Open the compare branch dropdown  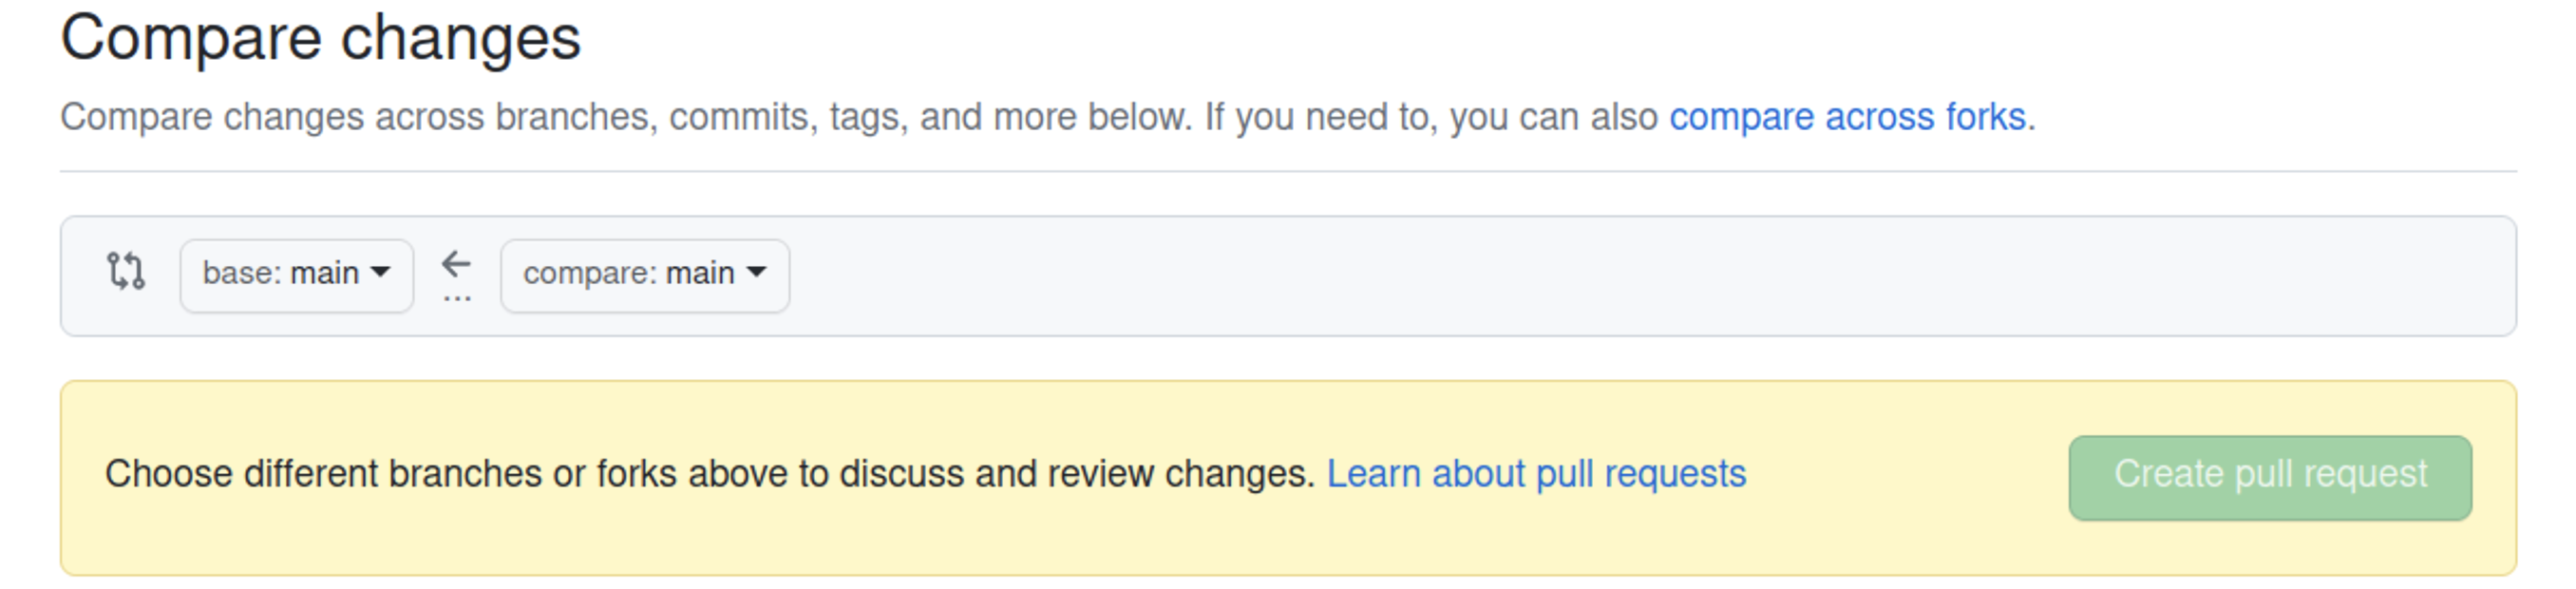tap(644, 275)
